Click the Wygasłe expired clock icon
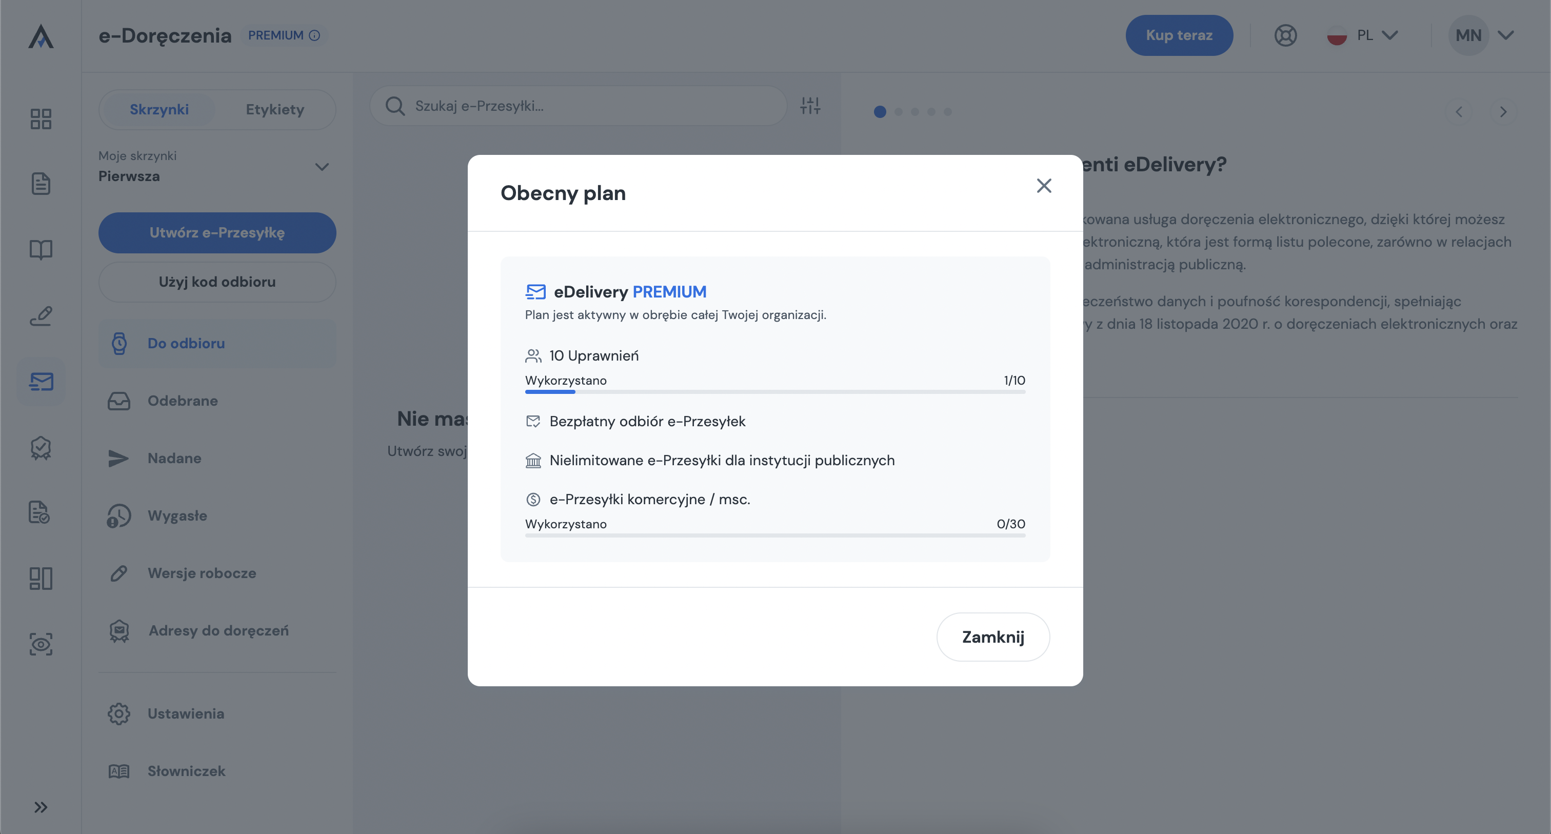 pyautogui.click(x=118, y=516)
